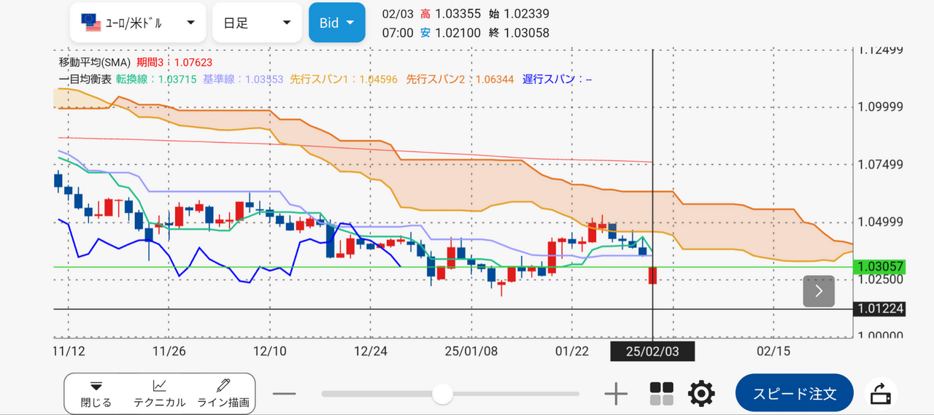Tap the 閉じる collapse button
Viewport: 934px width, 415px height.
click(x=96, y=394)
